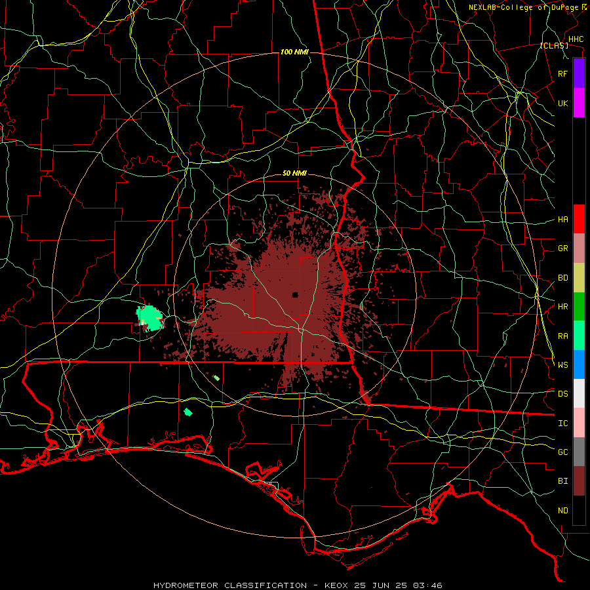Click the "DS" legend label
The height and width of the screenshot is (590, 590).
(562, 394)
